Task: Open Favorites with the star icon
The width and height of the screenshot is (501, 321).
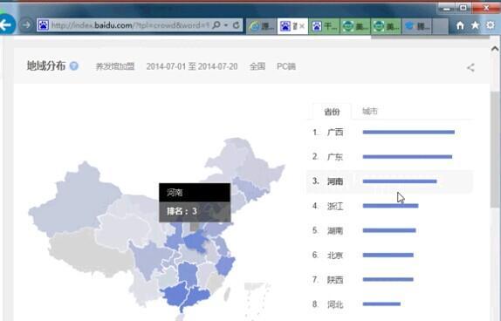Action: pyautogui.click(x=475, y=25)
